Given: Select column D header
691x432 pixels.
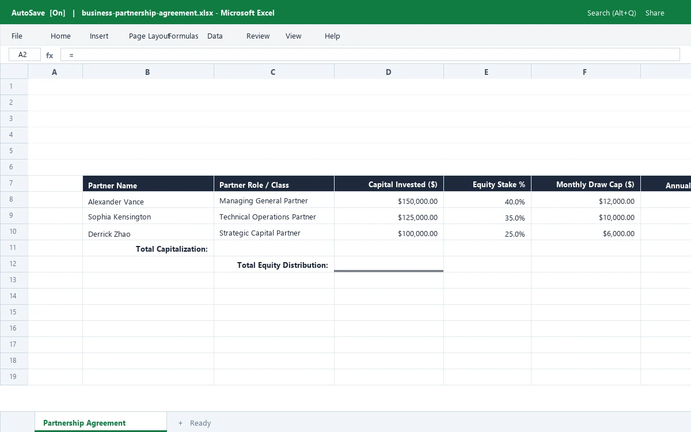Looking at the screenshot, I should pyautogui.click(x=389, y=71).
